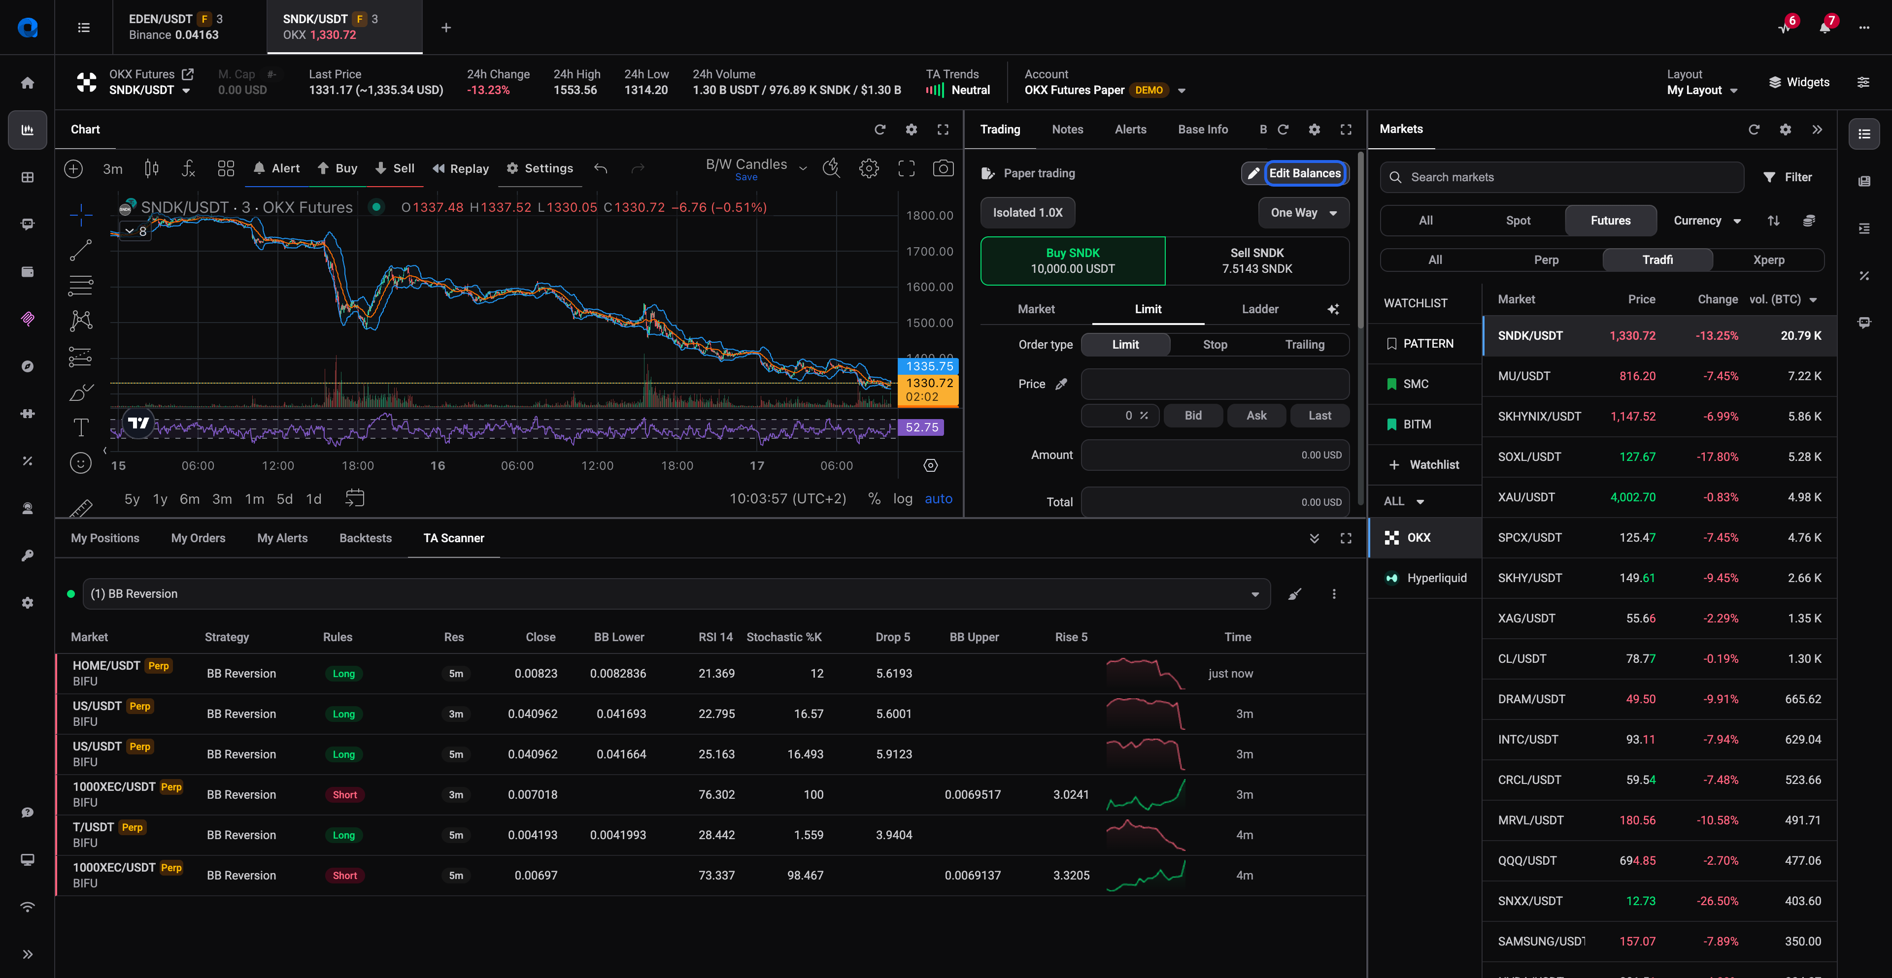Click the Search markets field
Screen dimensions: 1892x978
point(1561,177)
